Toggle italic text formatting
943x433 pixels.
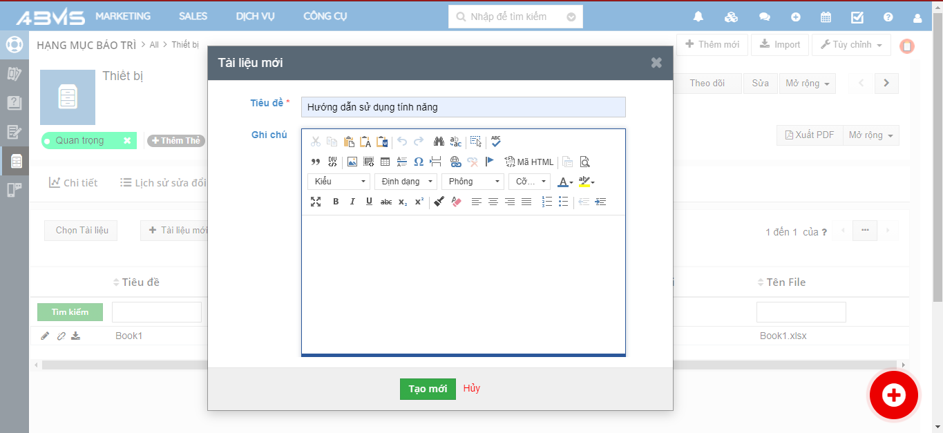352,202
